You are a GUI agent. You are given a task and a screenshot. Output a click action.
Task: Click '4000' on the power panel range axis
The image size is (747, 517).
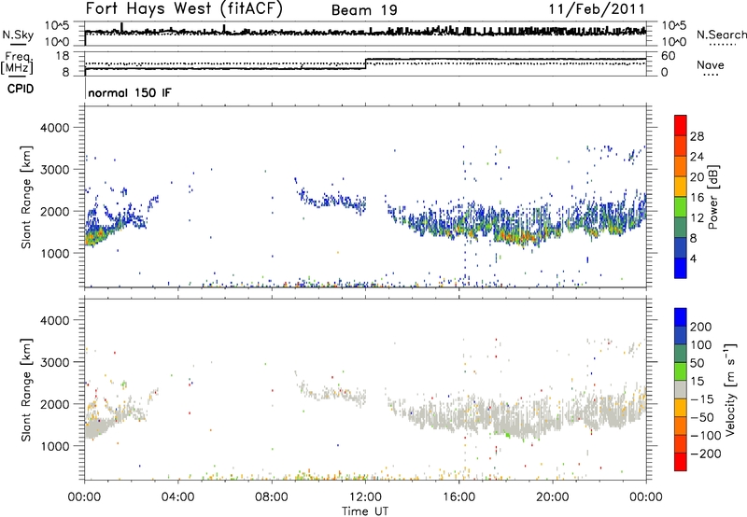coord(55,128)
